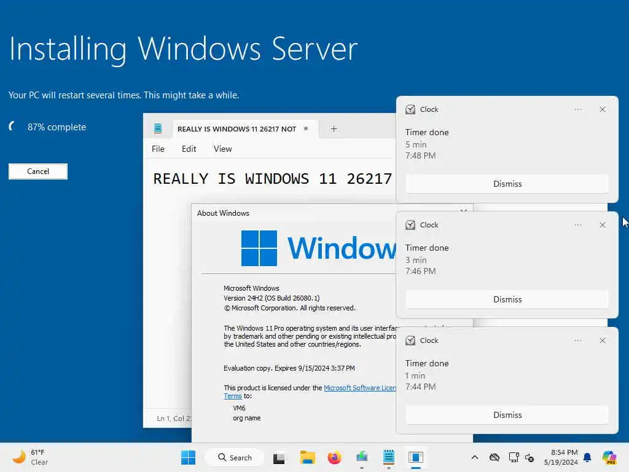Click Clock app icon in 1 min notification
Image resolution: width=629 pixels, height=472 pixels.
pos(410,340)
